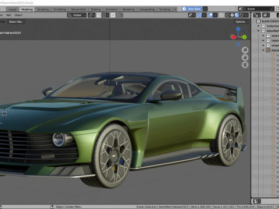Expand the wheels sub-collection
The height and width of the screenshot is (209, 279).
tap(263, 45)
